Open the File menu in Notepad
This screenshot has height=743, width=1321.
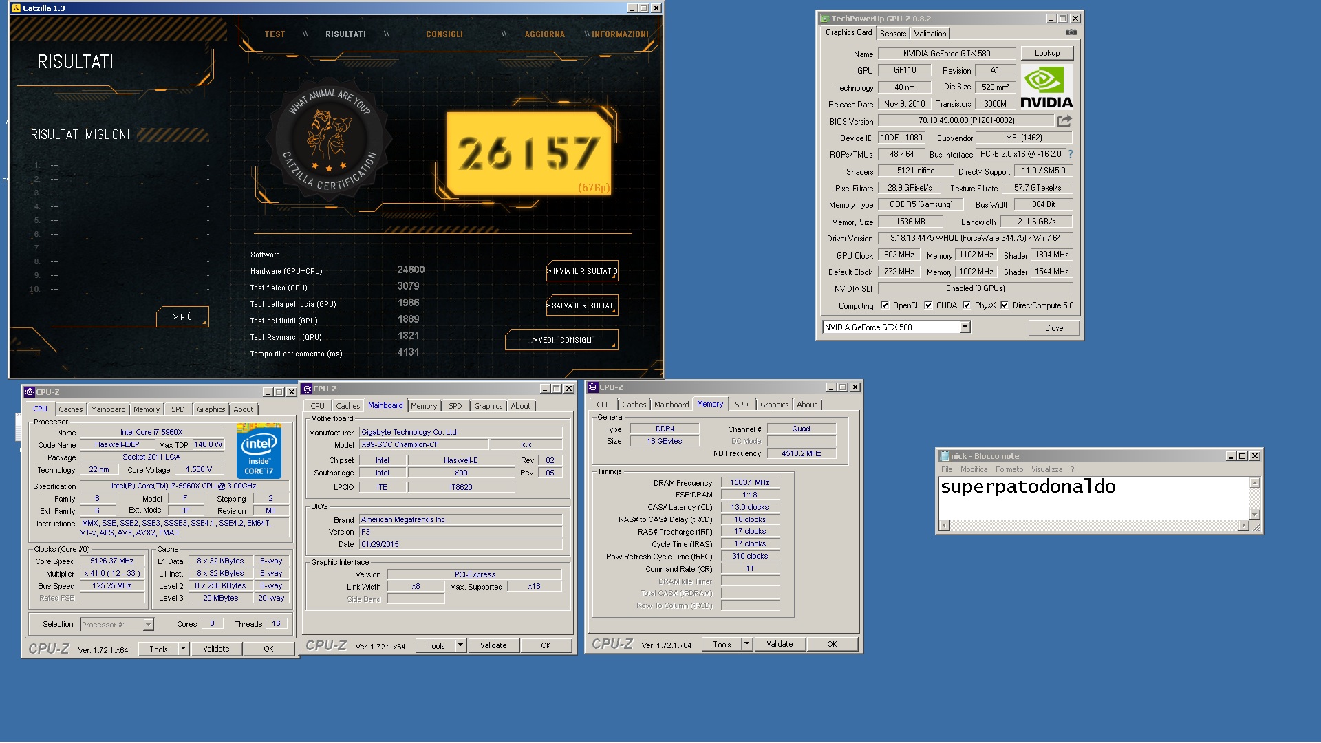[x=947, y=469]
